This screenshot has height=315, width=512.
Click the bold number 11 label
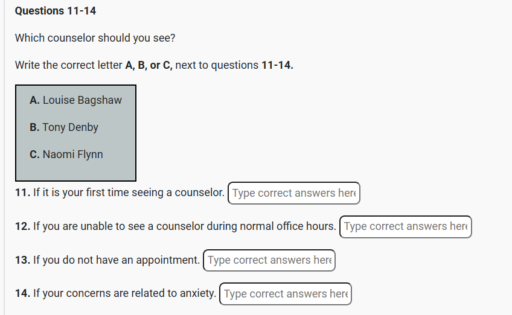[22, 193]
